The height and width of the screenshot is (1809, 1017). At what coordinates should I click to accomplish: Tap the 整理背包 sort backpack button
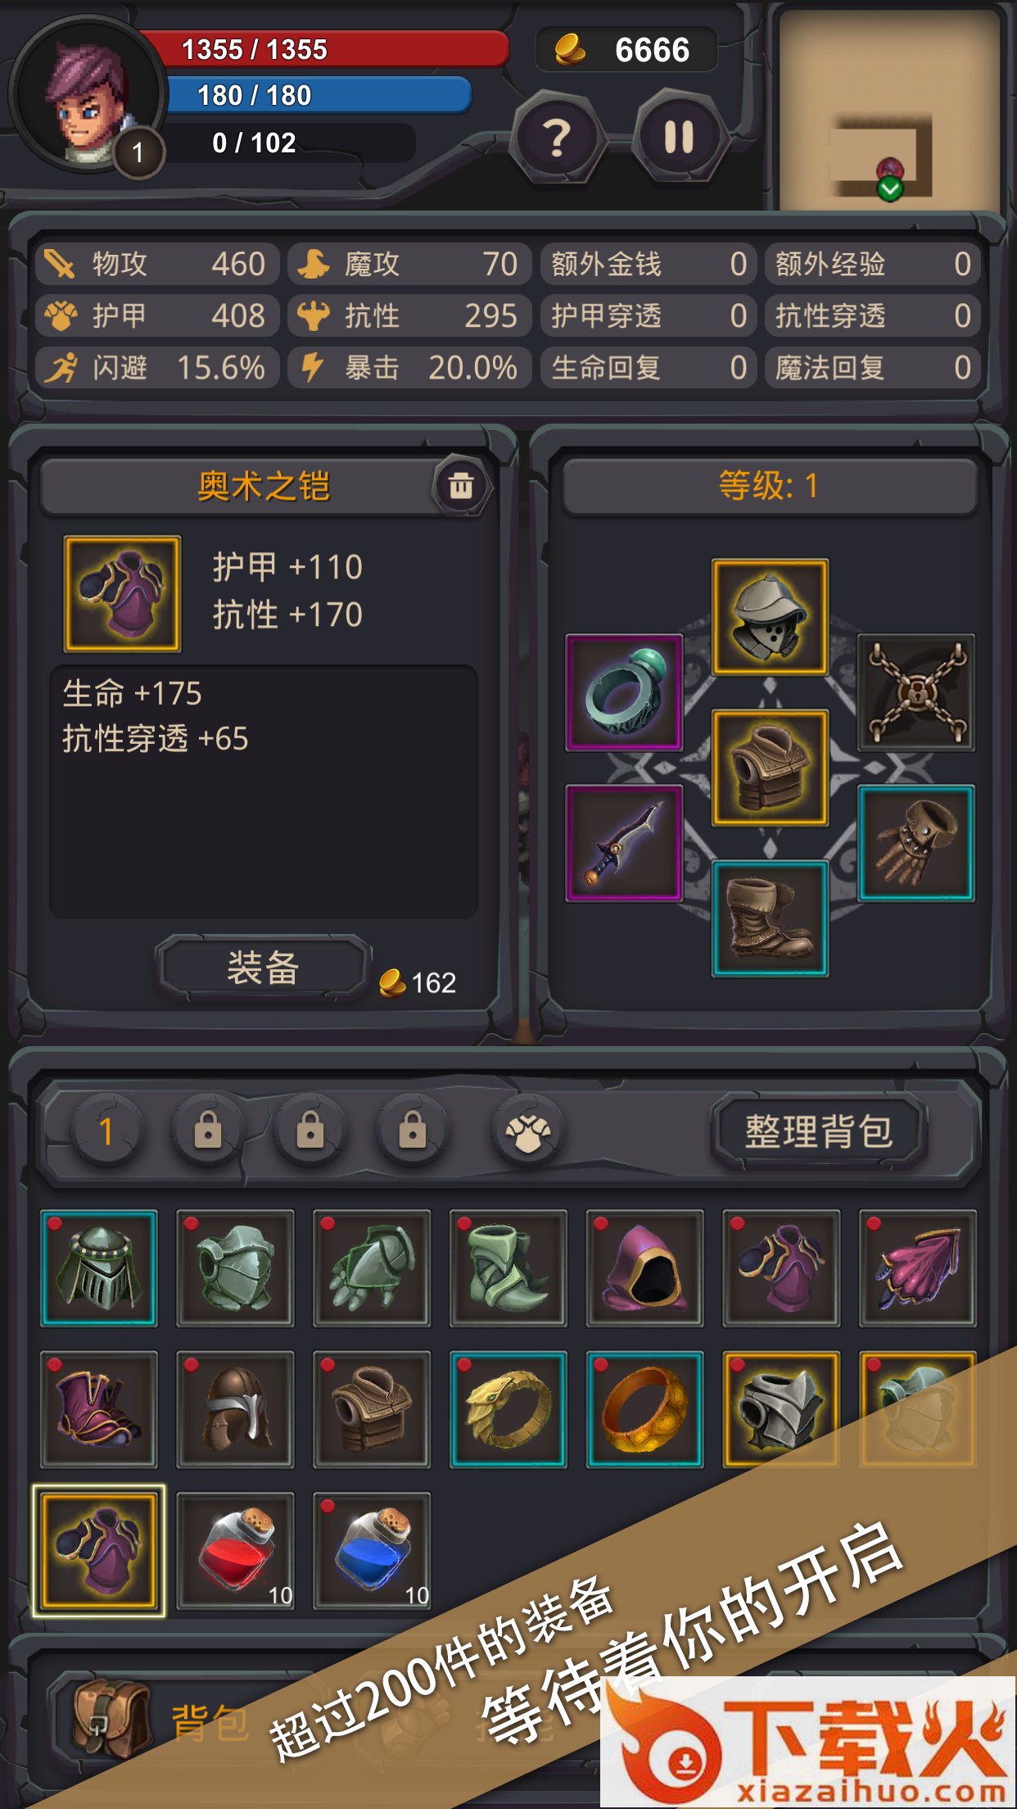point(819,1131)
